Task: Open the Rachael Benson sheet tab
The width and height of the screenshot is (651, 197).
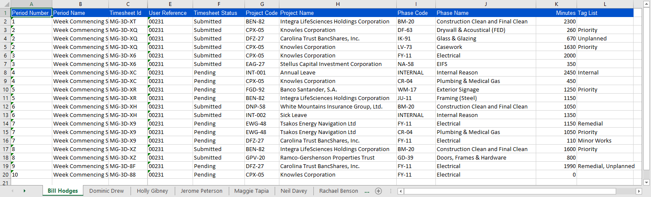Action: 338,191
